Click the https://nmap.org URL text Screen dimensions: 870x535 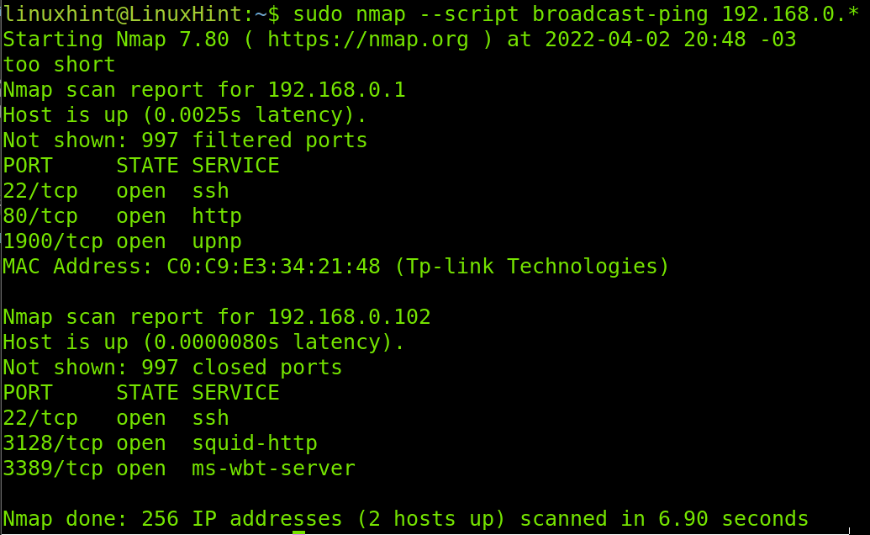pos(368,40)
